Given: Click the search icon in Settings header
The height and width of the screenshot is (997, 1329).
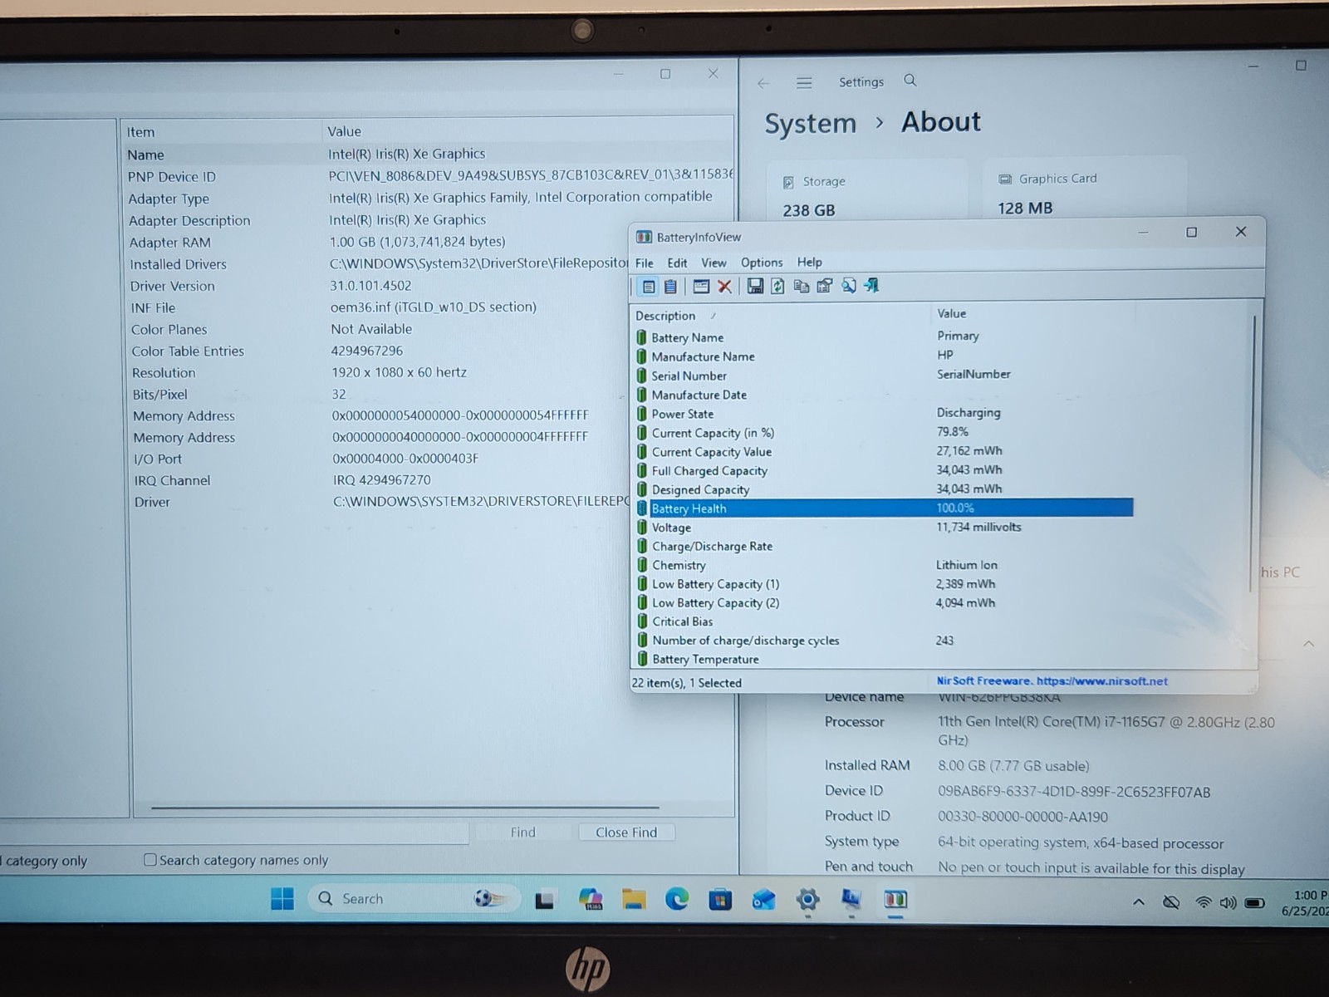Looking at the screenshot, I should coord(910,81).
